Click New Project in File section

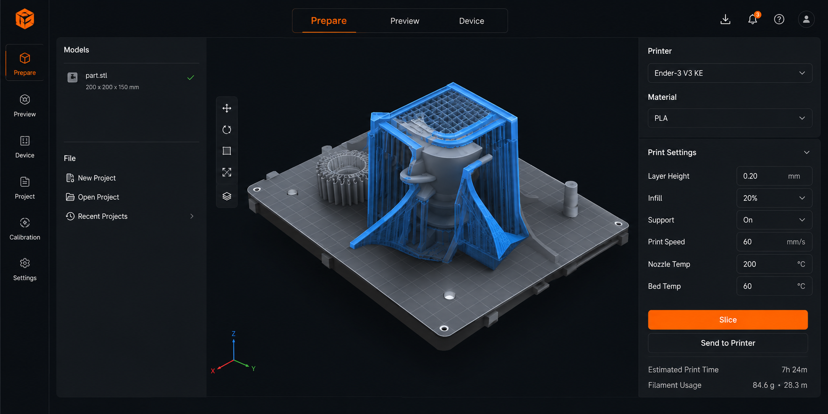91,178
